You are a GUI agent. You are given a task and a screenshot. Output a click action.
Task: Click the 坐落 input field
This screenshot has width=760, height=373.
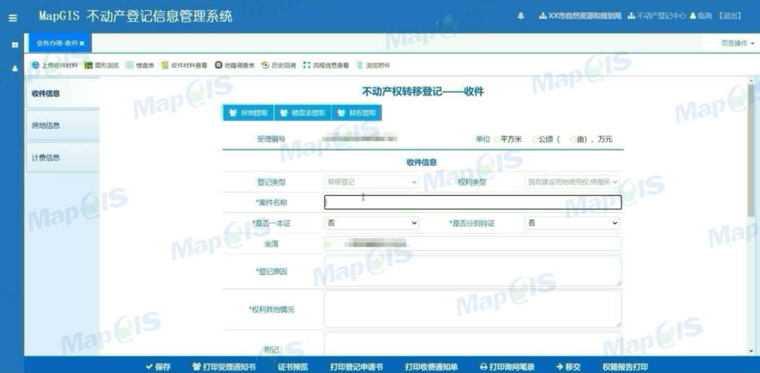[x=473, y=244]
